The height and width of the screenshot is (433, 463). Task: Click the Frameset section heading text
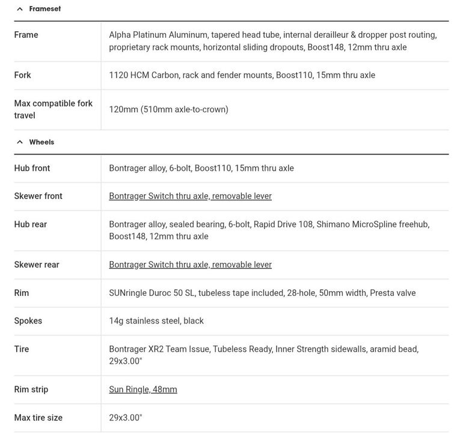point(44,9)
